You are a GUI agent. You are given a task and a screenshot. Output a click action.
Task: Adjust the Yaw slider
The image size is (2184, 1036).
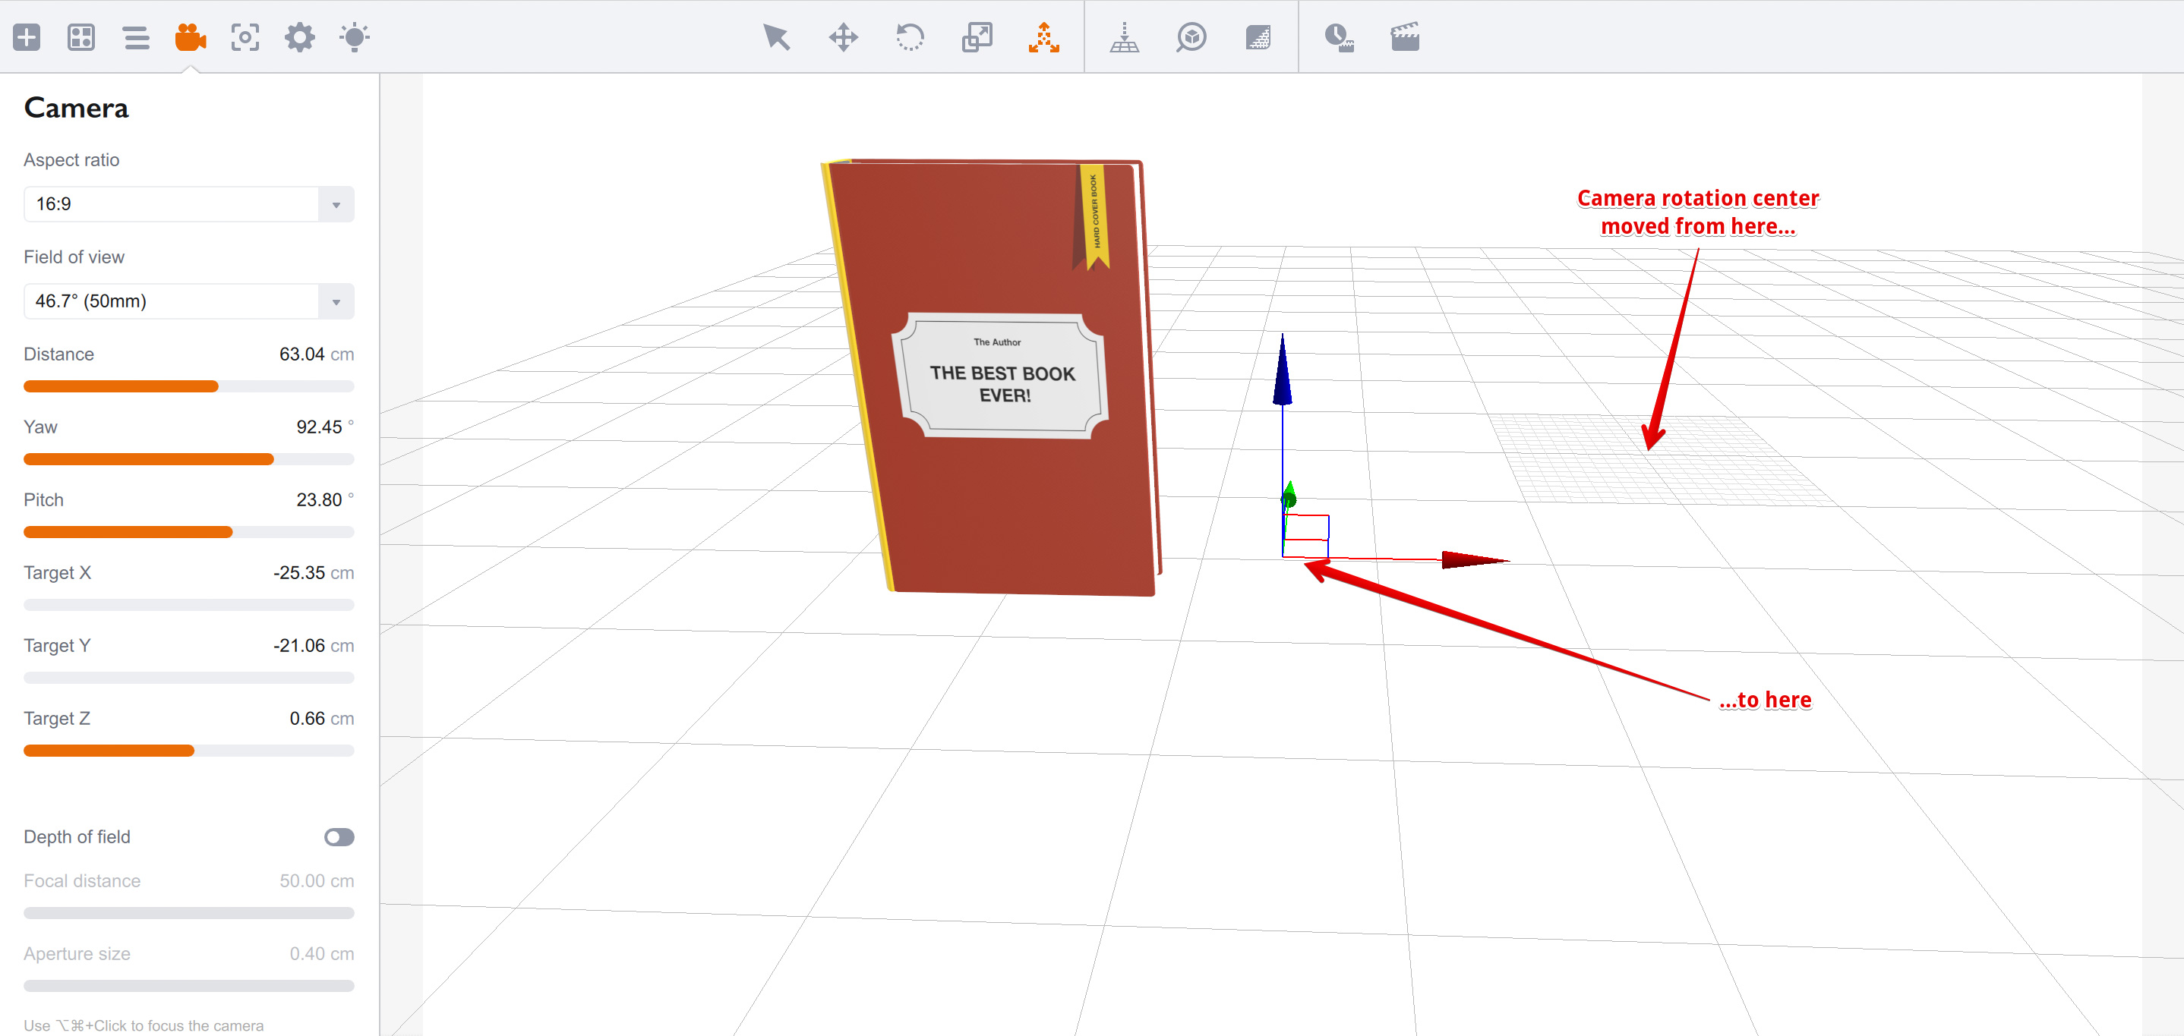coord(188,459)
